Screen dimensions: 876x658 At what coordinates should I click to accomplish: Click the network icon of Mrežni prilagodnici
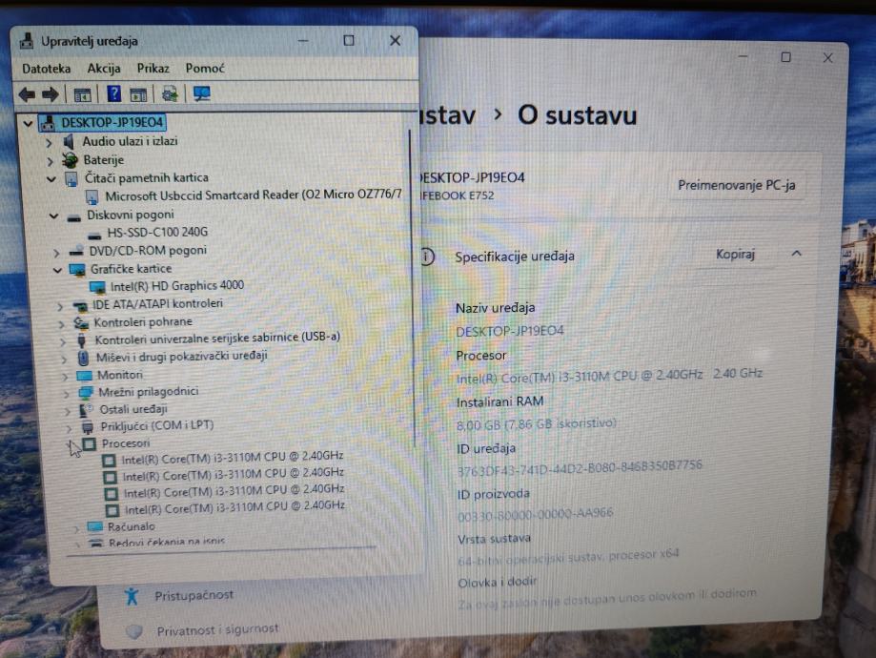click(86, 393)
